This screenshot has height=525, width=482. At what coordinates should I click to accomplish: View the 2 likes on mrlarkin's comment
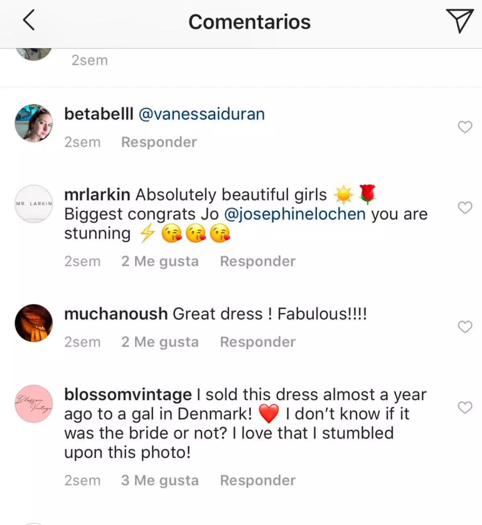click(x=160, y=261)
